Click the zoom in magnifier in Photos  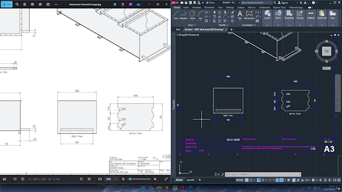click(155, 179)
